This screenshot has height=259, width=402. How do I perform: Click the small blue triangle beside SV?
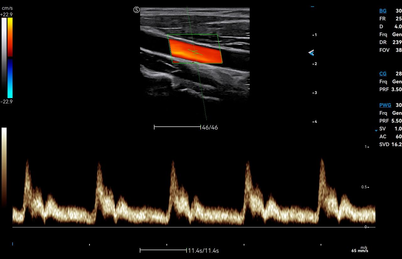coord(376,130)
